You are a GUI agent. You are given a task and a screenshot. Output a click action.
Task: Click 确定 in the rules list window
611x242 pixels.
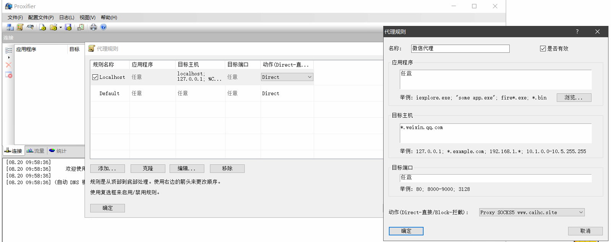[107, 208]
